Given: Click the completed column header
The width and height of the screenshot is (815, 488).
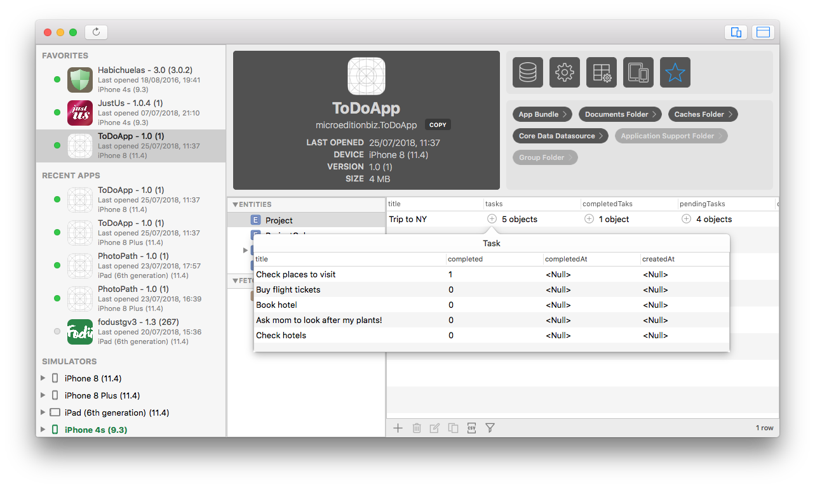Looking at the screenshot, I should [465, 259].
